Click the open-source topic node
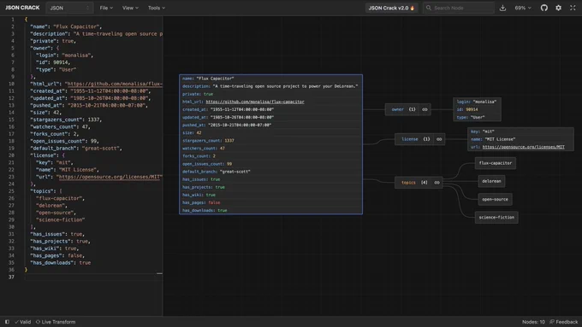This screenshot has height=327, width=582. (496, 199)
